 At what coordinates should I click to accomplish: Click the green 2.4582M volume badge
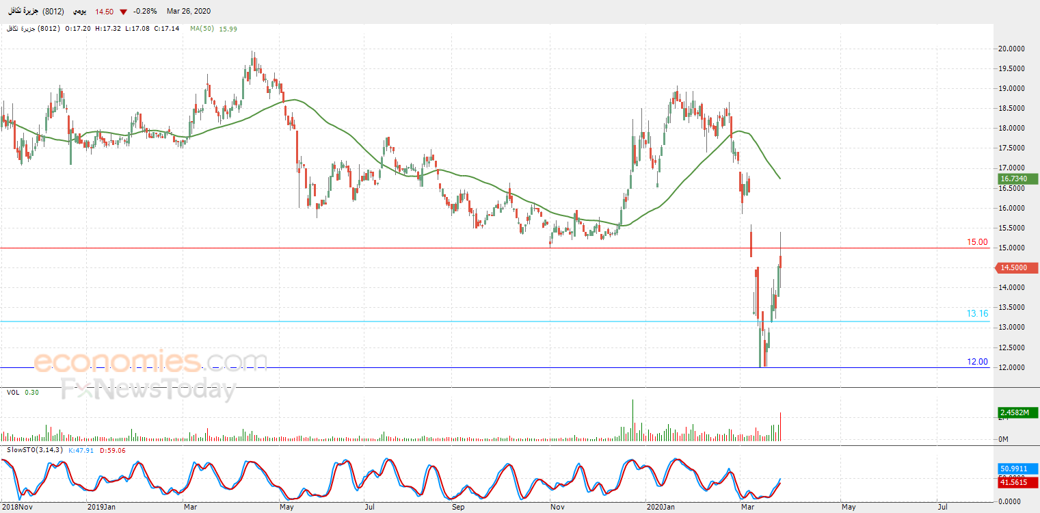click(1017, 412)
